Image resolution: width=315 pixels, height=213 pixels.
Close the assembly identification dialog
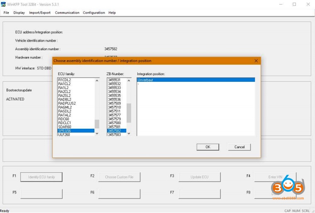coord(256,61)
